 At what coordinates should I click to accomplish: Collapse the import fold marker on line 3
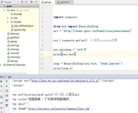(x=52, y=17)
